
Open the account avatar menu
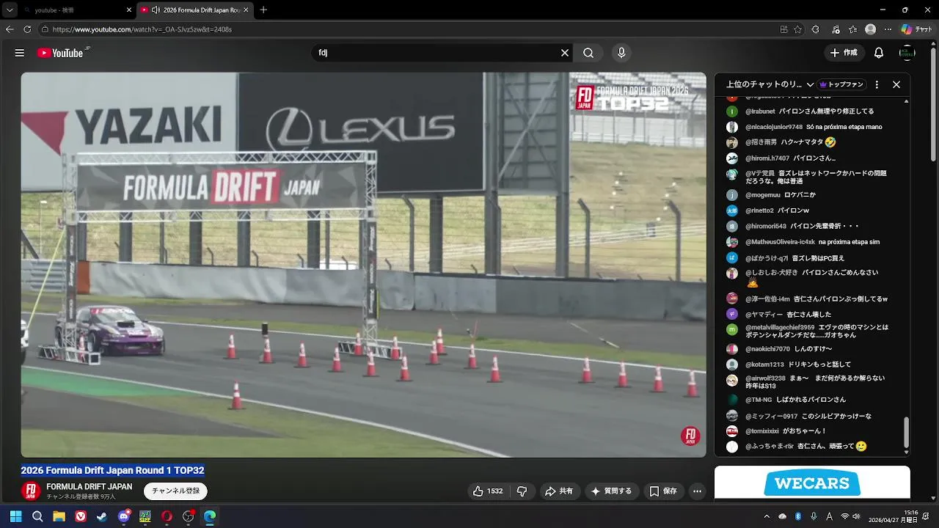click(907, 53)
